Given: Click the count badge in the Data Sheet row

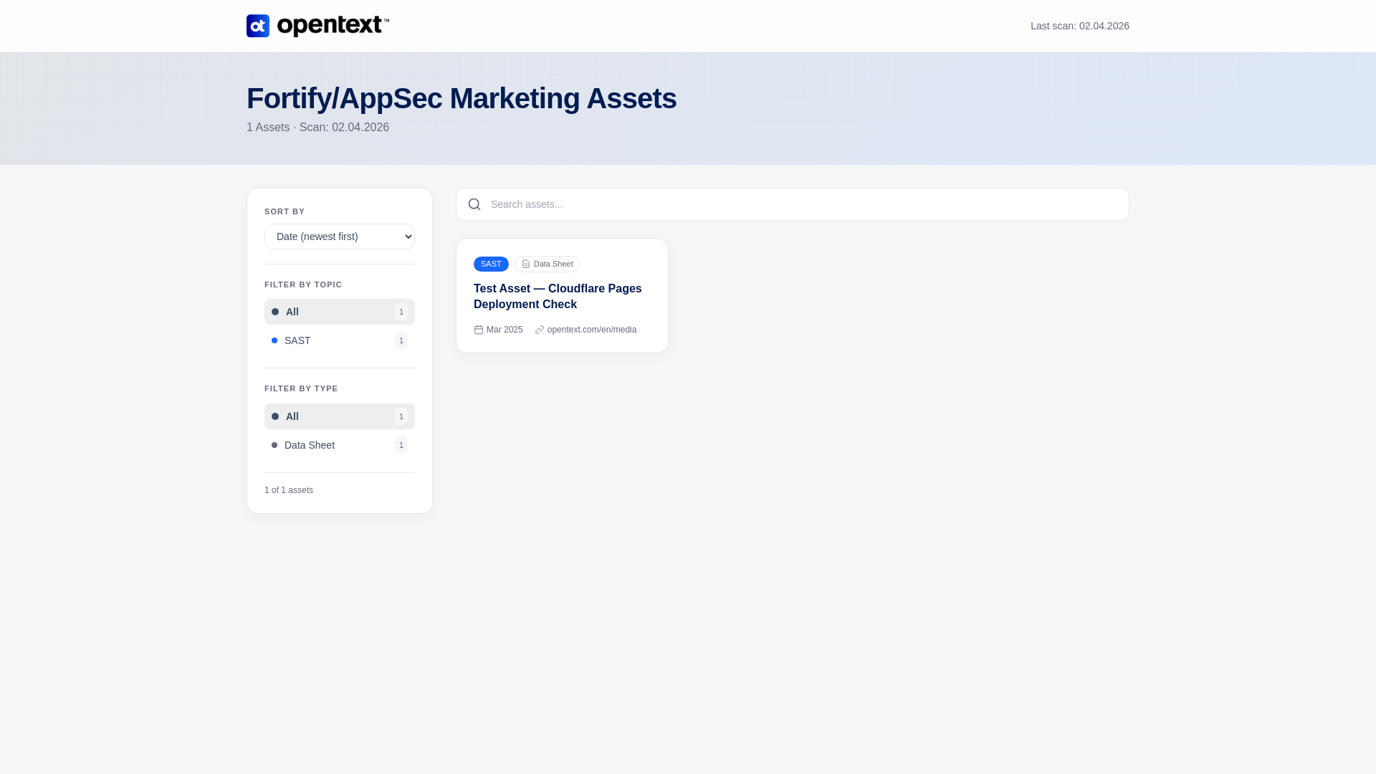Looking at the screenshot, I should point(401,445).
